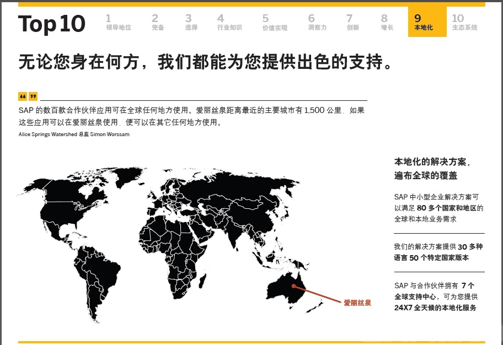Click the text 24X7 全天候的本地化服务

click(x=435, y=308)
